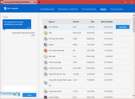Image resolution: width=135 pixels, height=99 pixels.
Task: Select the Allo app icon
Action: pyautogui.click(x=45, y=33)
